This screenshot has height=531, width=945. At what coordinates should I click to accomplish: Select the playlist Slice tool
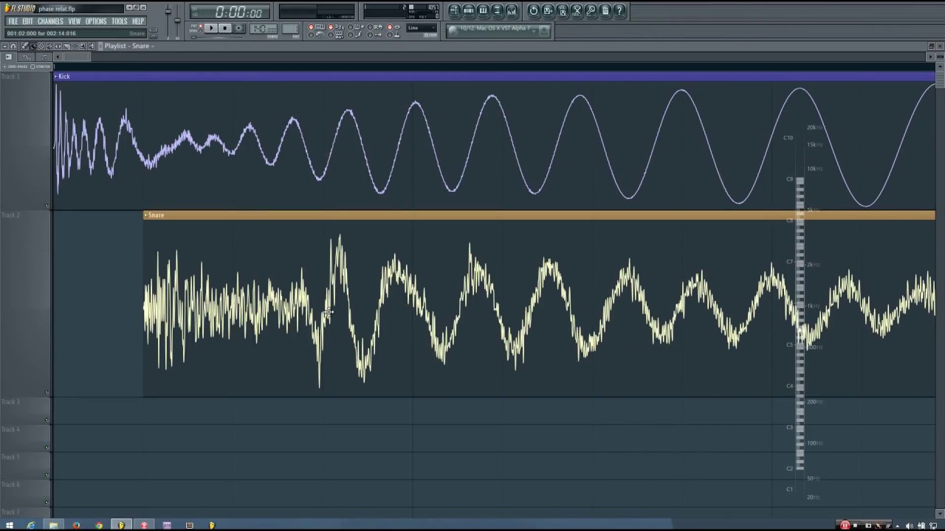pyautogui.click(x=66, y=46)
